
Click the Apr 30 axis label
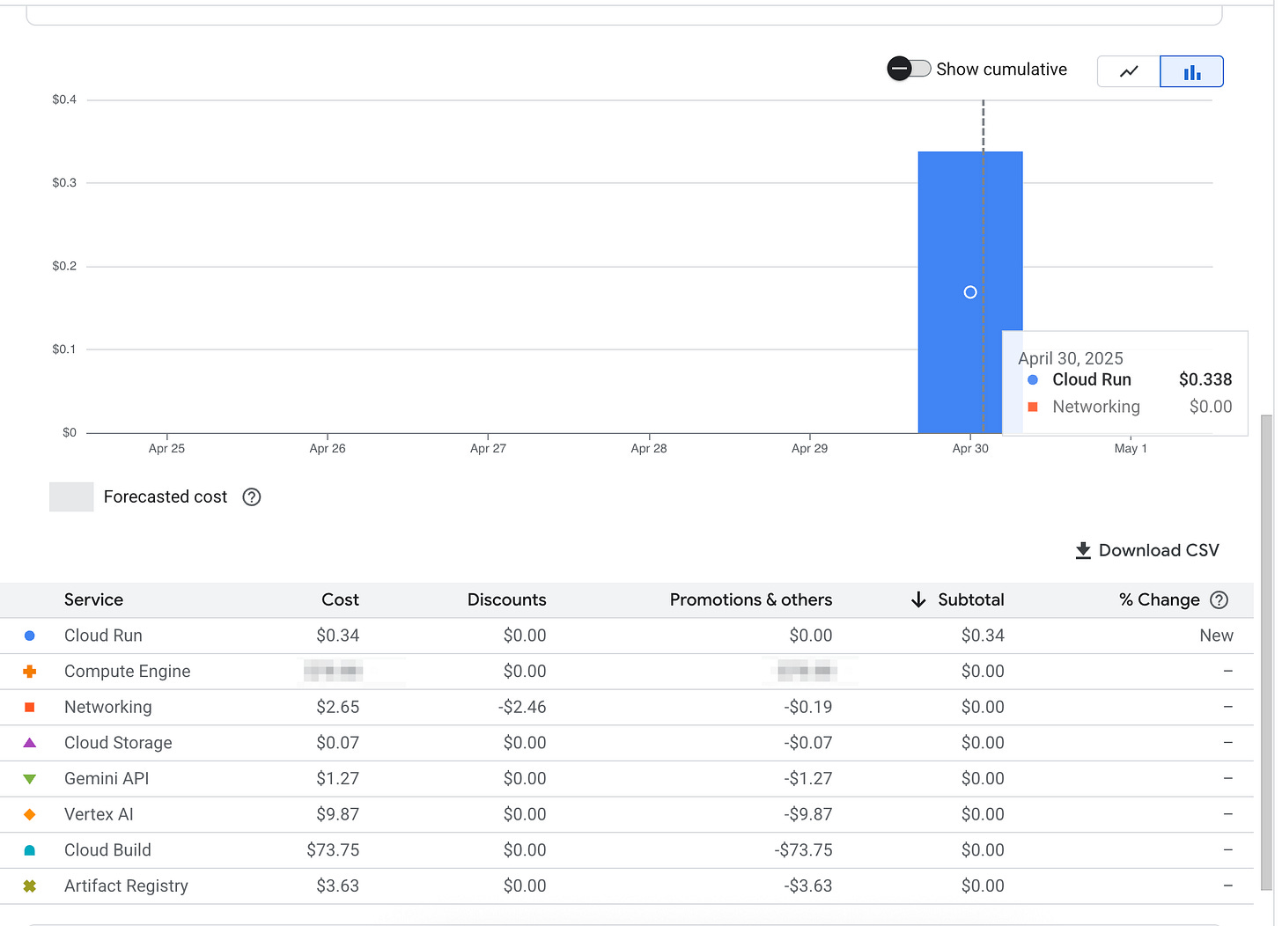[970, 449]
